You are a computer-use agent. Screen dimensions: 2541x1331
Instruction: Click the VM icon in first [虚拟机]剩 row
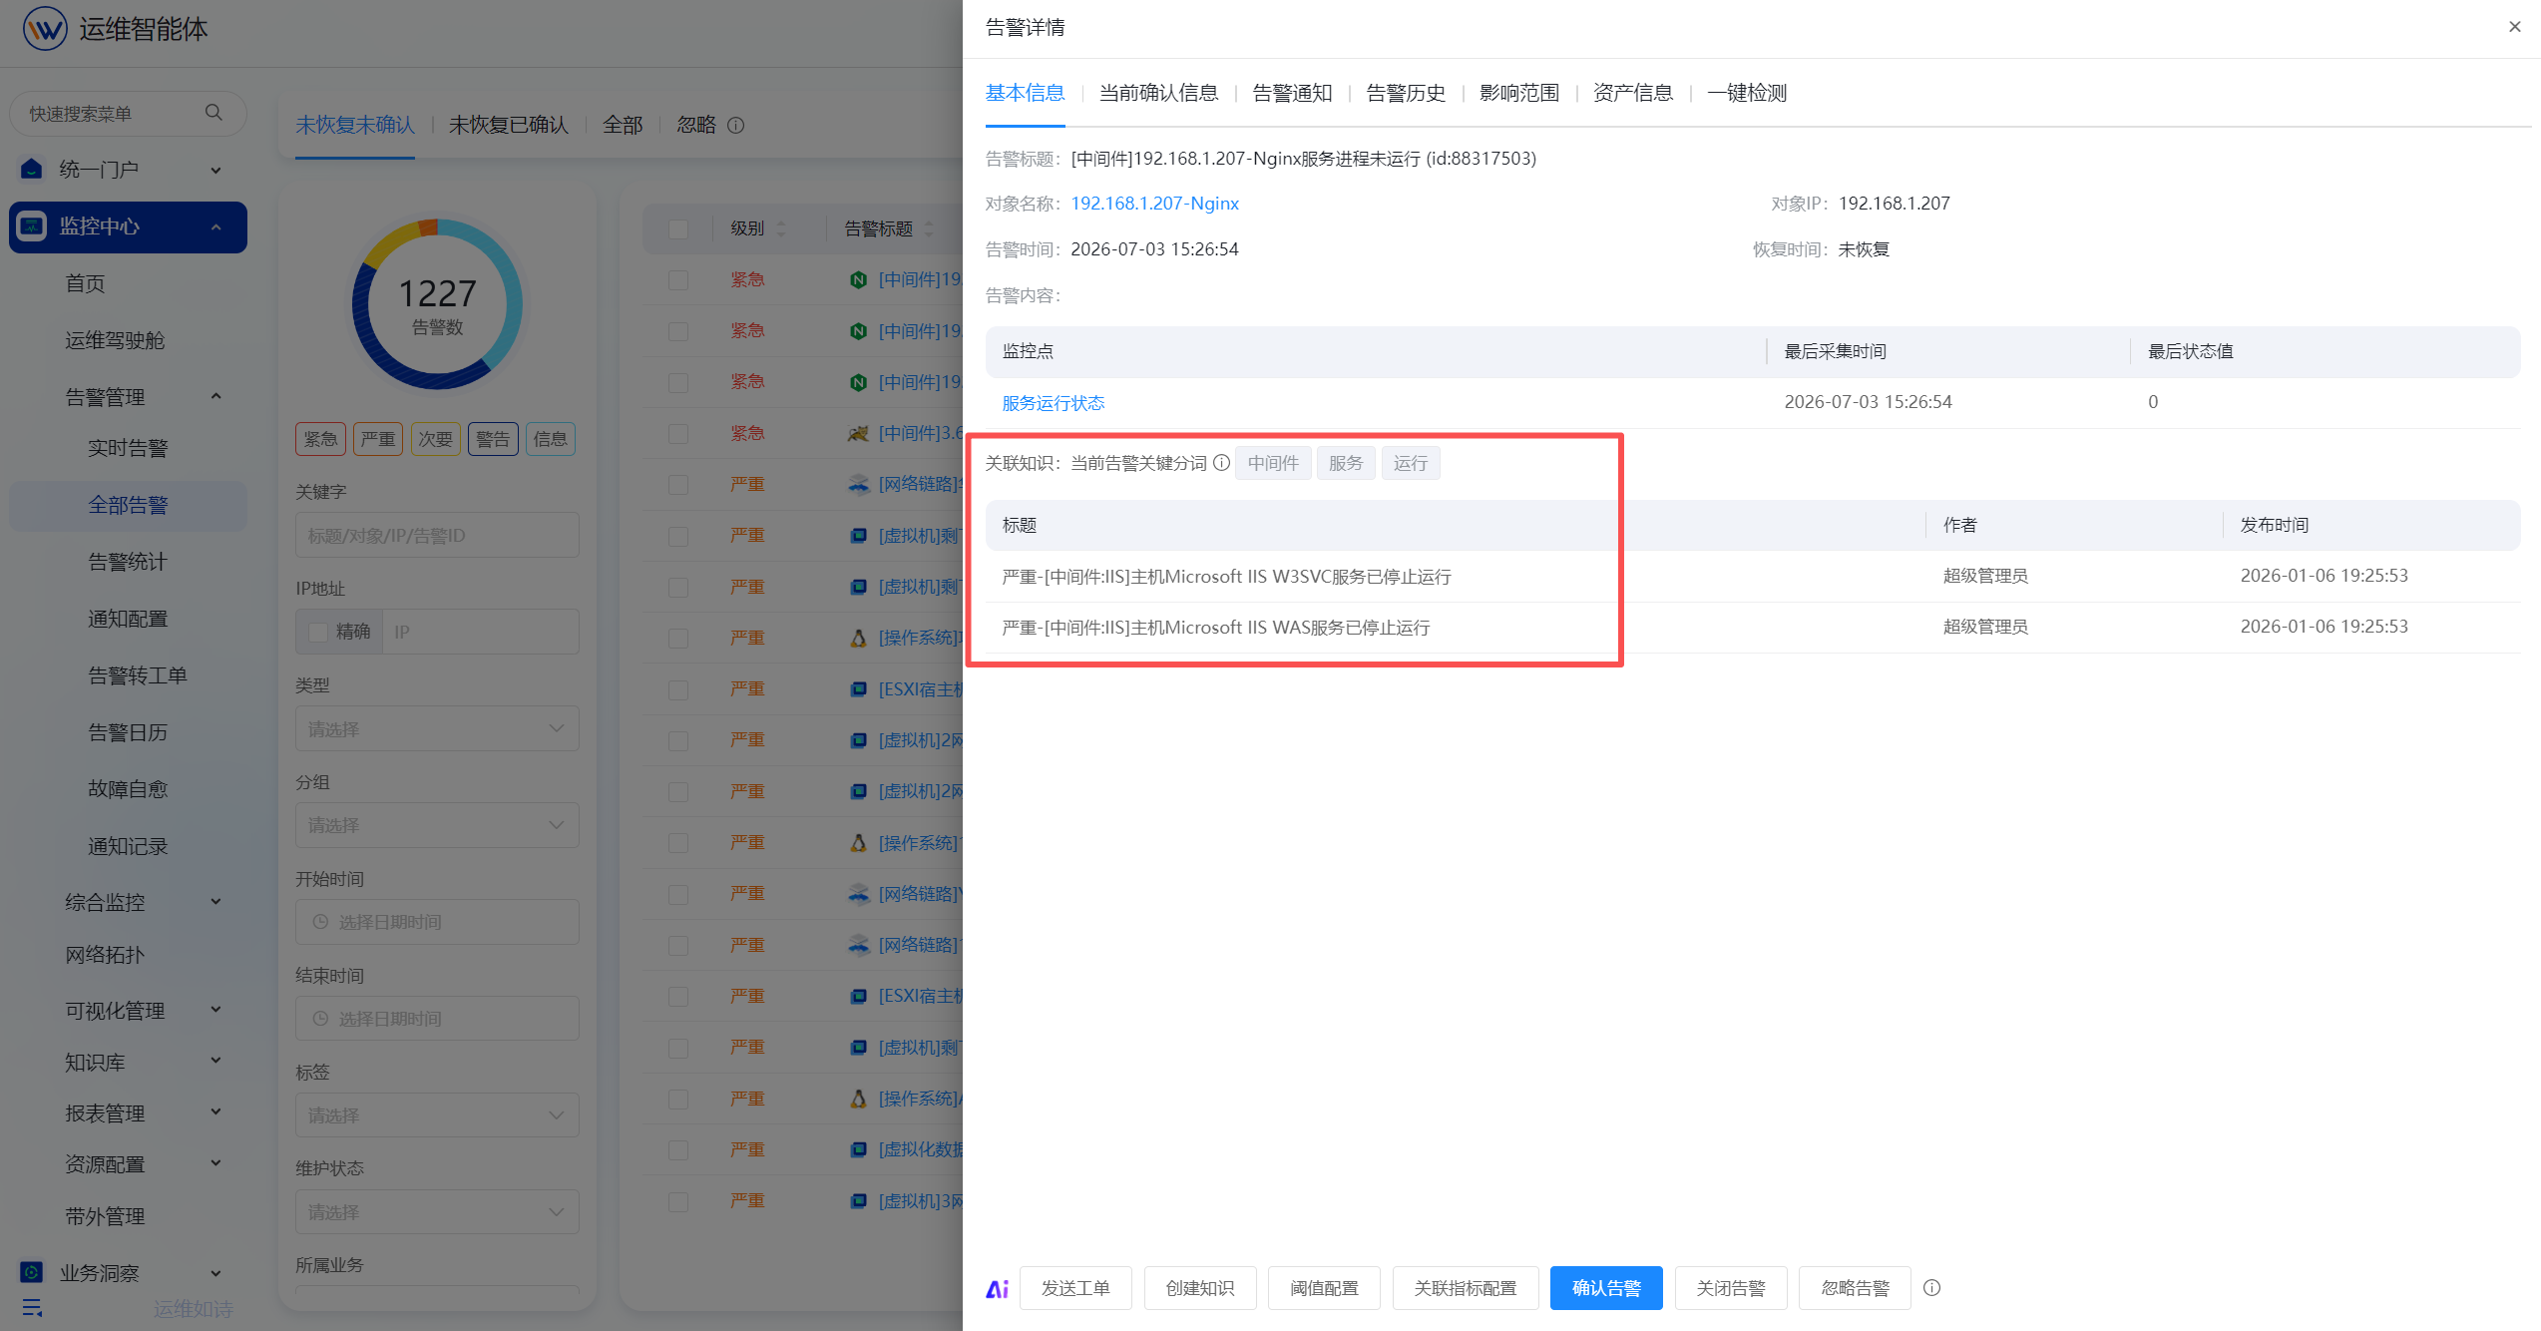(858, 536)
